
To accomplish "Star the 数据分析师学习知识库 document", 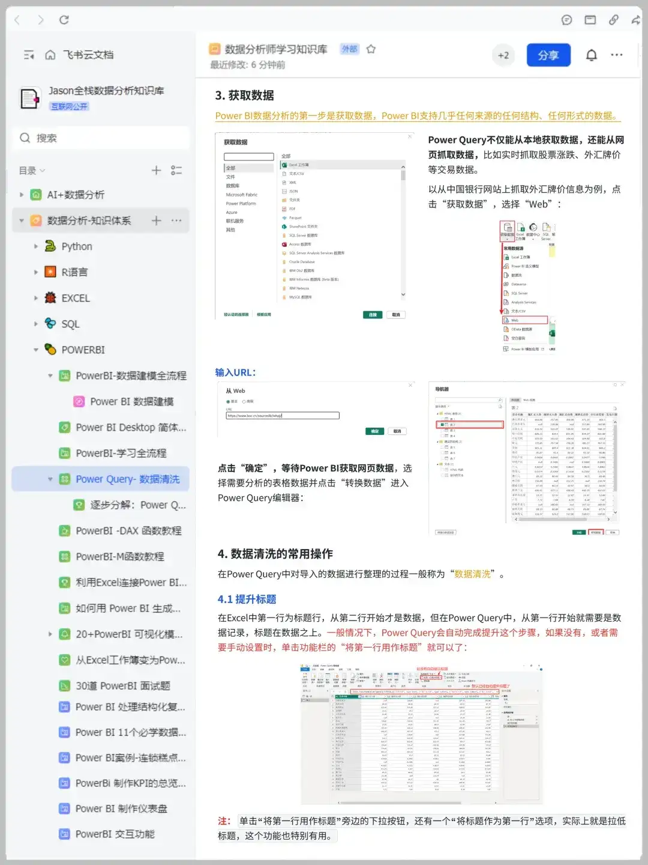I will point(371,50).
